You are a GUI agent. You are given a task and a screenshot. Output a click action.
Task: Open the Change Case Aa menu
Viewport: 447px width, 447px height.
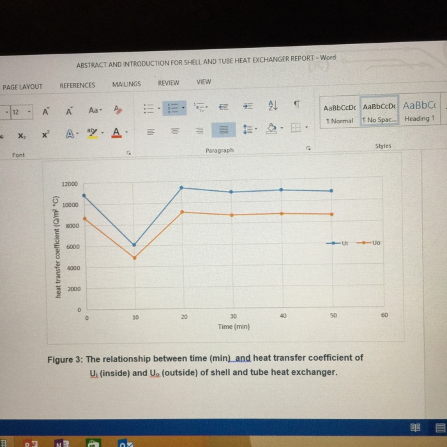(x=95, y=110)
